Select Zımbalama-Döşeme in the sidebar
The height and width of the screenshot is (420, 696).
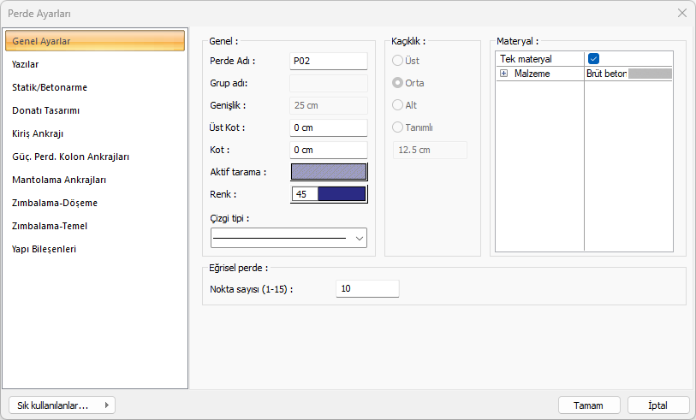(x=55, y=203)
